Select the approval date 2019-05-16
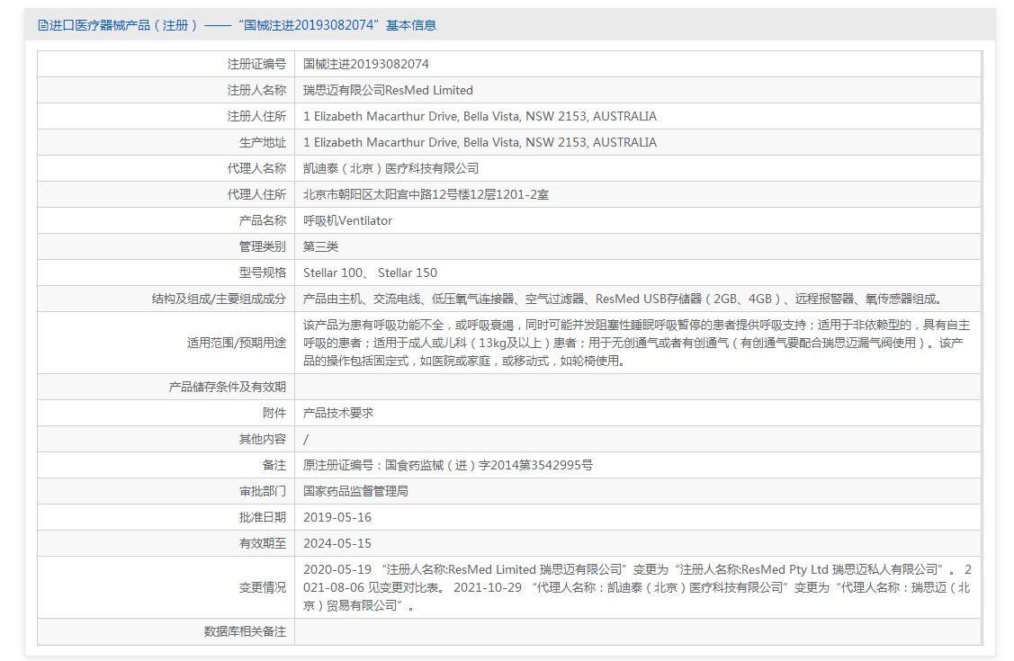 [337, 517]
